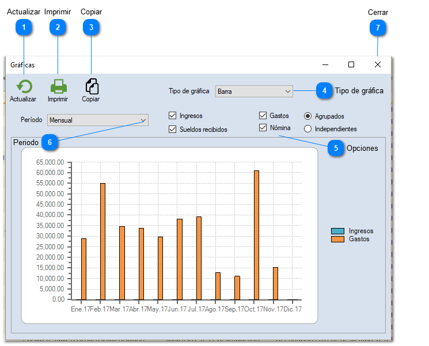Select the Independientes radio button
Image resolution: width=429 pixels, height=346 pixels.
pyautogui.click(x=307, y=129)
